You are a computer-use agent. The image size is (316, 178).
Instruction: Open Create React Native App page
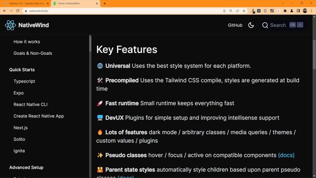(x=39, y=116)
